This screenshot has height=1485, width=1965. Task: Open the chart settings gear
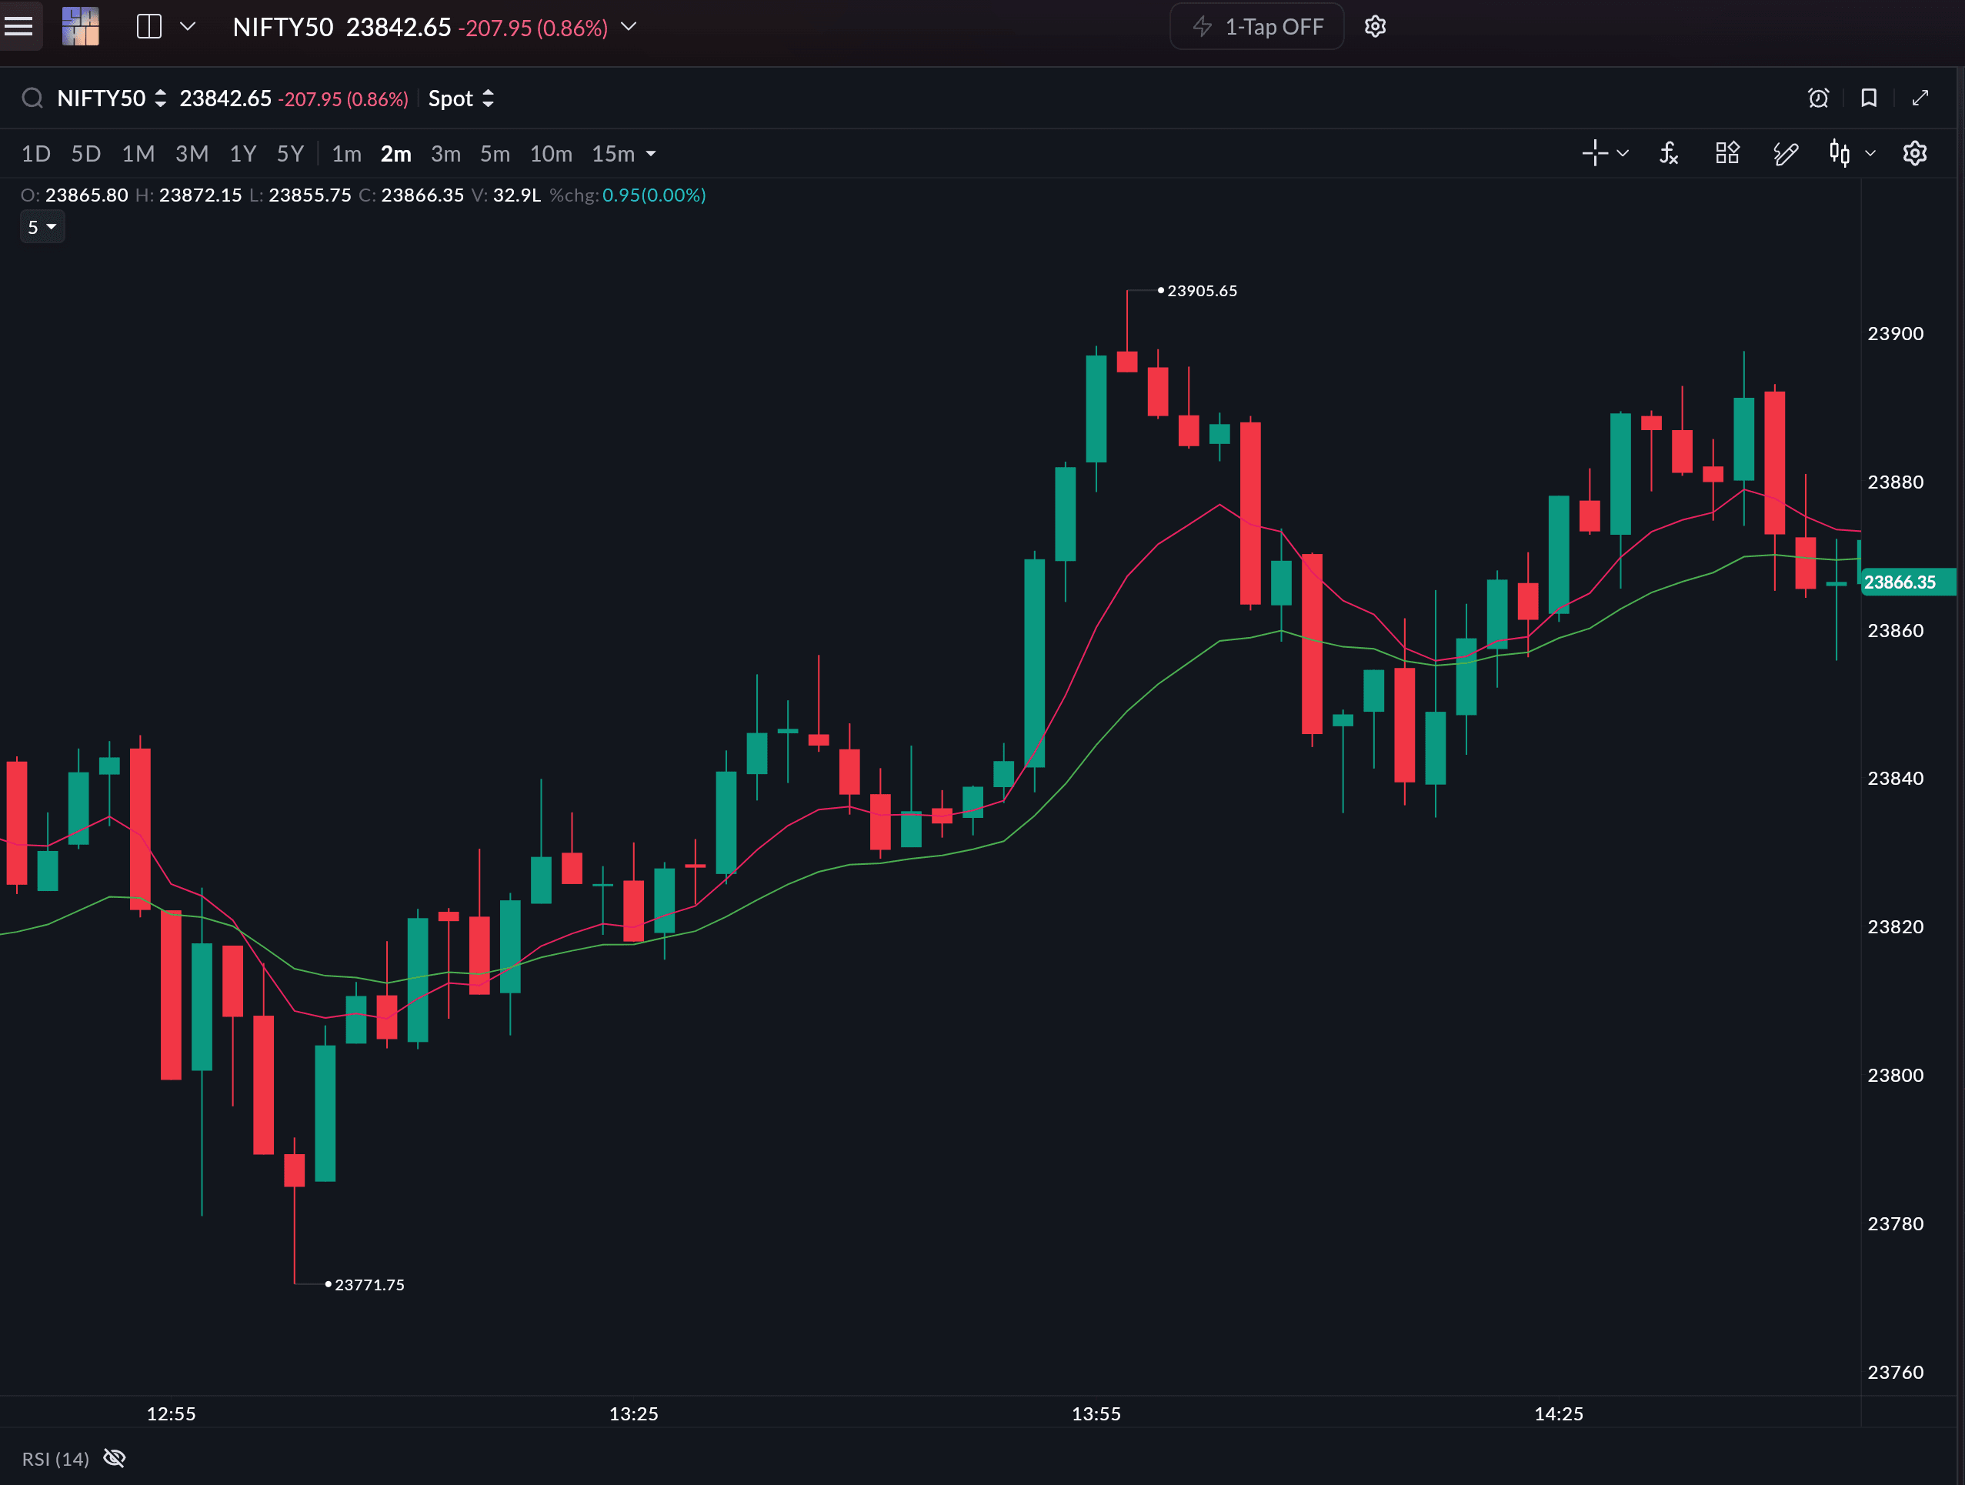tap(1914, 154)
